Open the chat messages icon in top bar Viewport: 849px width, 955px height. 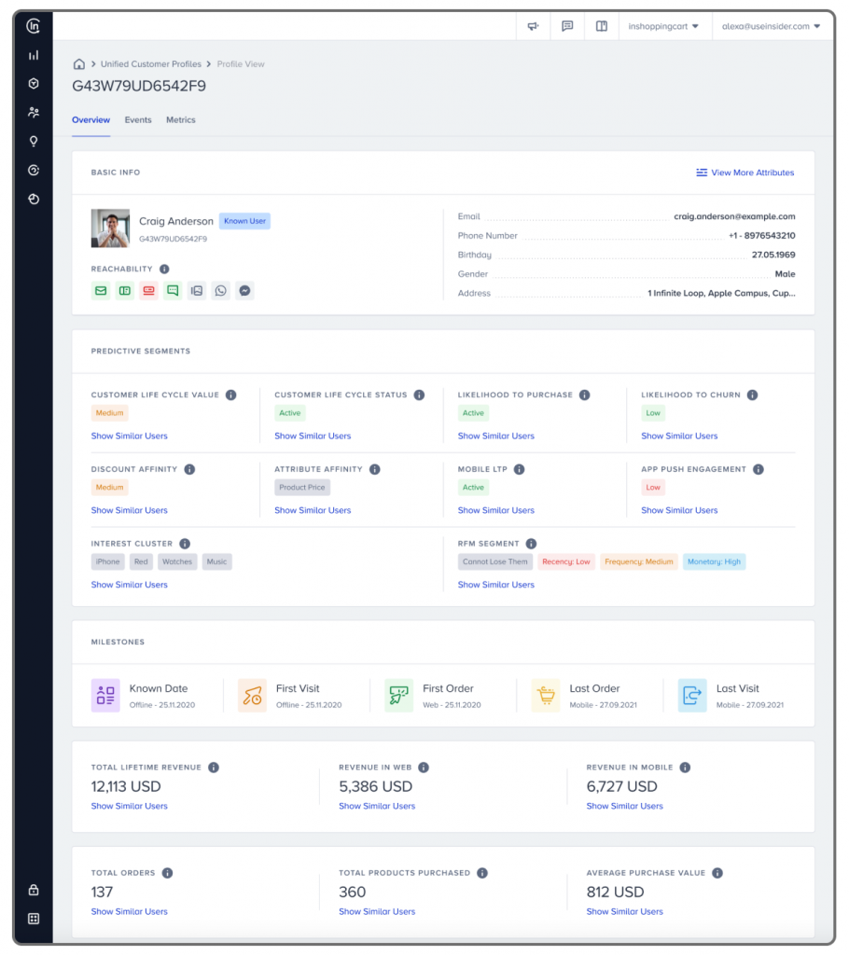[x=567, y=27]
